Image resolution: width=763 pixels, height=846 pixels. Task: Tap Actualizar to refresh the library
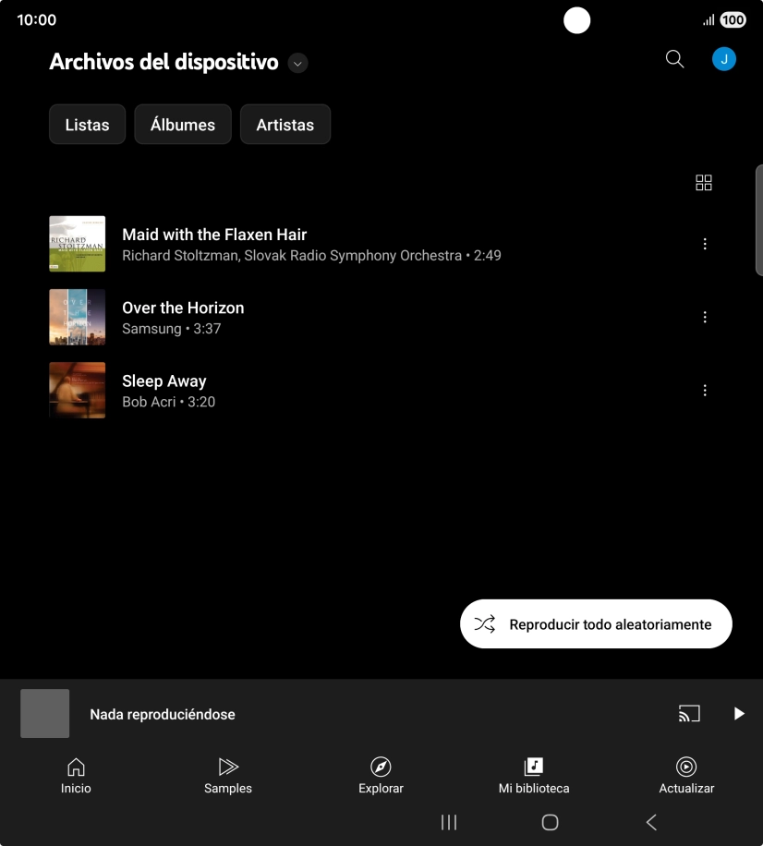click(x=686, y=774)
